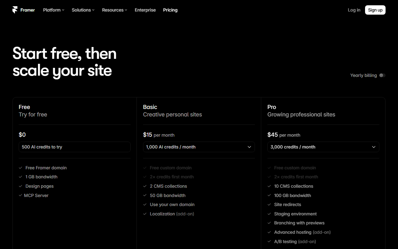This screenshot has width=398, height=249.
Task: Click the "Branching with previews" feature text
Action: pyautogui.click(x=299, y=223)
